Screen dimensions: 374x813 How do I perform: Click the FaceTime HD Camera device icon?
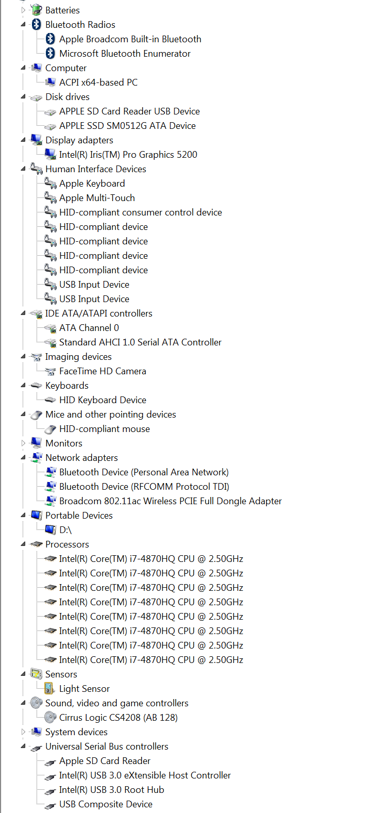point(50,371)
